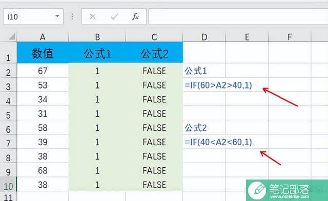Click the blue 公式1 header cell in column B

(97, 53)
